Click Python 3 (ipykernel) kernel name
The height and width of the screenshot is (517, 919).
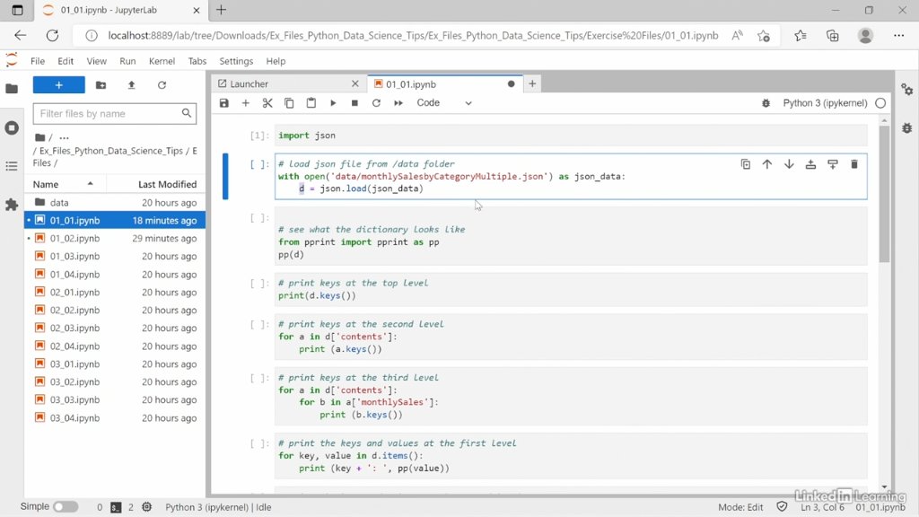[825, 103]
